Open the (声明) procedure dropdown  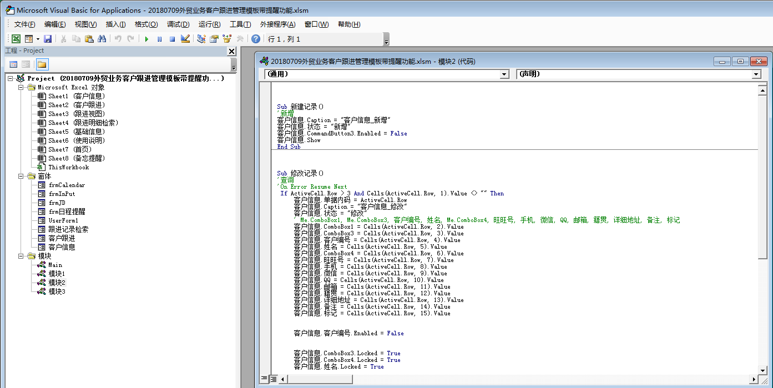pos(756,74)
